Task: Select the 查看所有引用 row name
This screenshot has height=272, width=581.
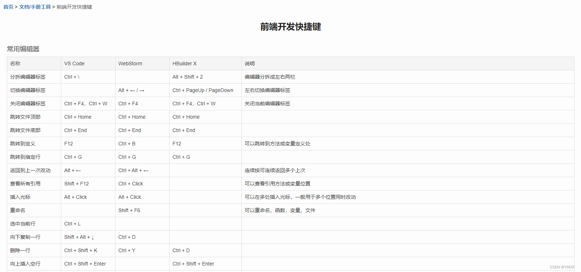Action: 25,184
